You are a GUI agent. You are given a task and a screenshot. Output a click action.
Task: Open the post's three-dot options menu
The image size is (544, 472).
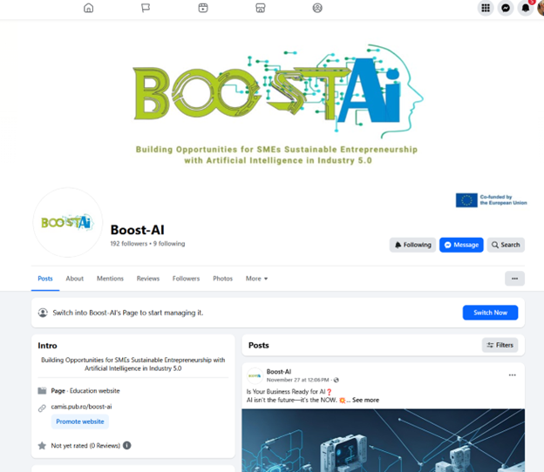512,375
